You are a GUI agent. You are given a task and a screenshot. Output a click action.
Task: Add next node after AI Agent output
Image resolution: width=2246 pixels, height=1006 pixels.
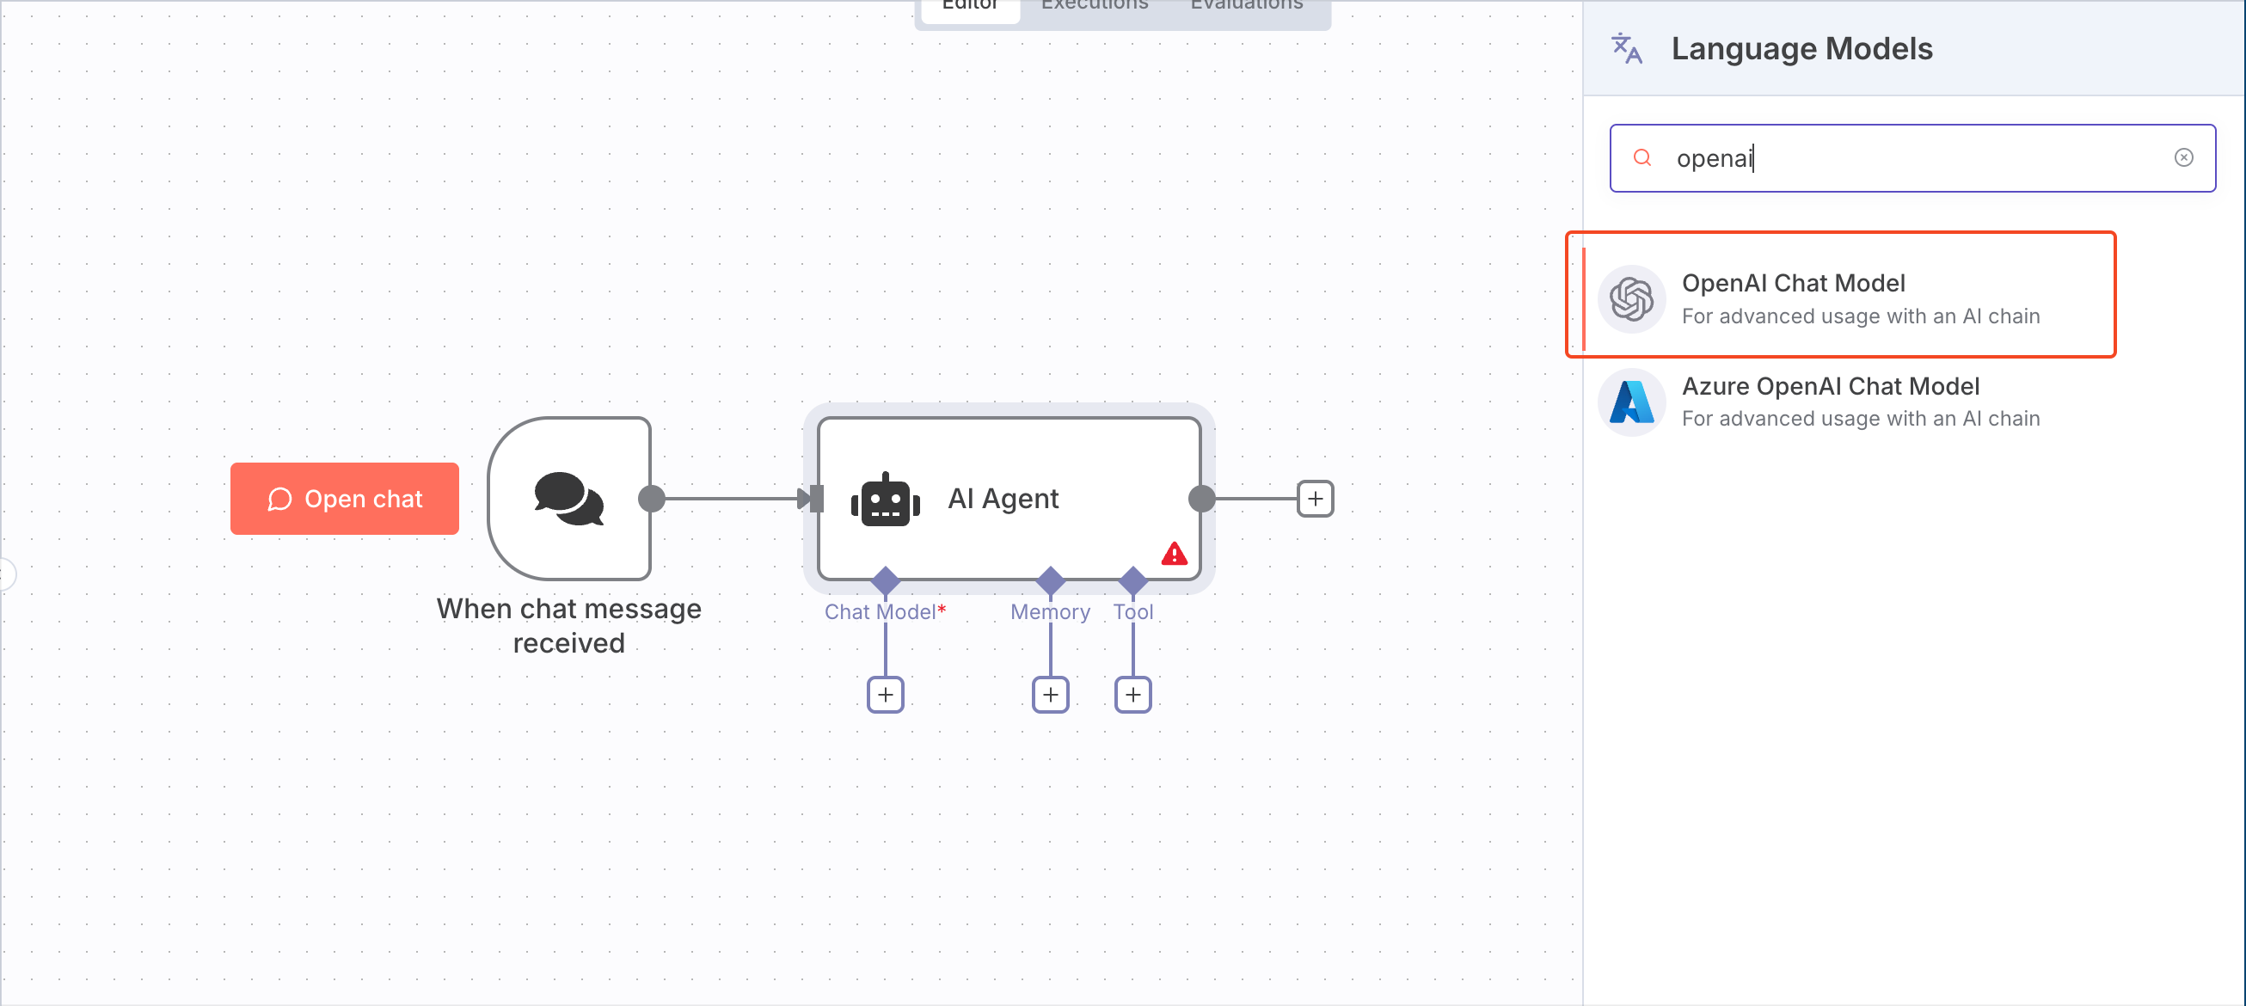click(x=1315, y=499)
